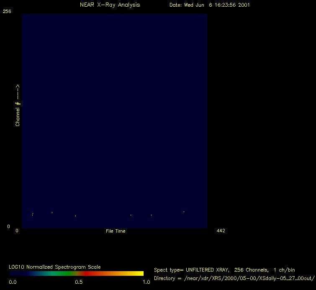
Task: Click the 0 at the time axis start
Action: 17,231
